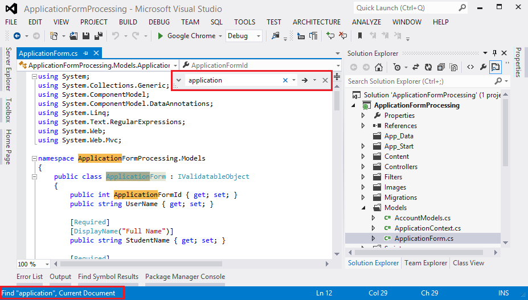Click the New Project toolbar icon
The height and width of the screenshot is (300, 528).
(54, 36)
